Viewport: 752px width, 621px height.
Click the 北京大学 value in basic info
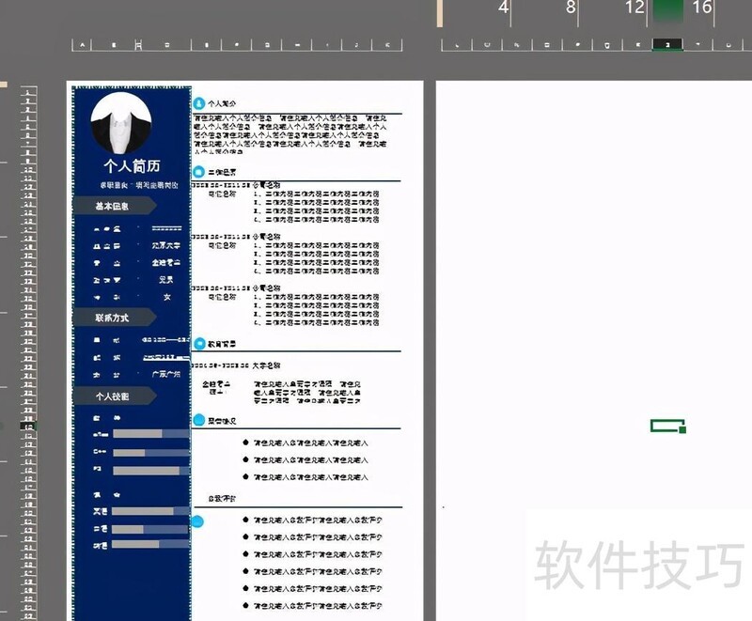pos(166,246)
